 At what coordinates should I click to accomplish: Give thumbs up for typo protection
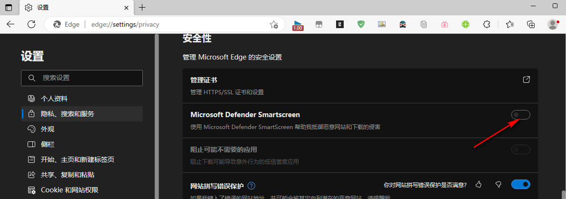tap(478, 185)
